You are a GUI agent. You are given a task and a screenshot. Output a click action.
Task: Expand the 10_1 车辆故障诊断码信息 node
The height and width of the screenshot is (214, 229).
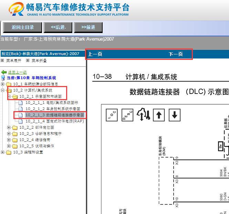pyautogui.click(x=2, y=84)
